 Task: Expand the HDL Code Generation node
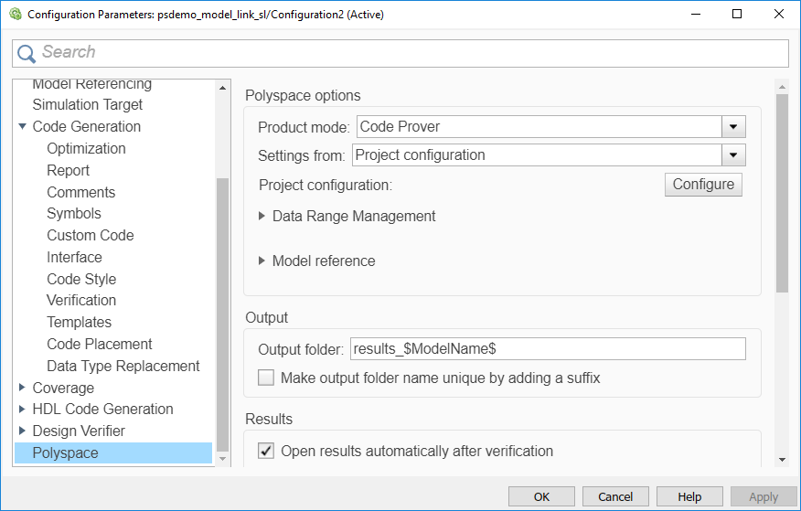(23, 410)
